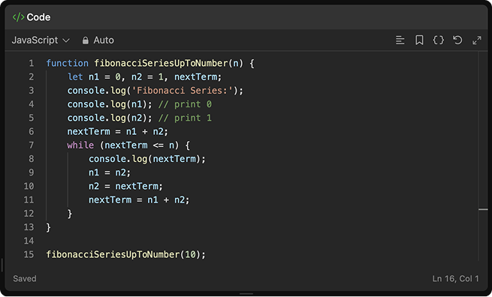Click 'console.log(nextTerm);' on line 8

coord(146,159)
